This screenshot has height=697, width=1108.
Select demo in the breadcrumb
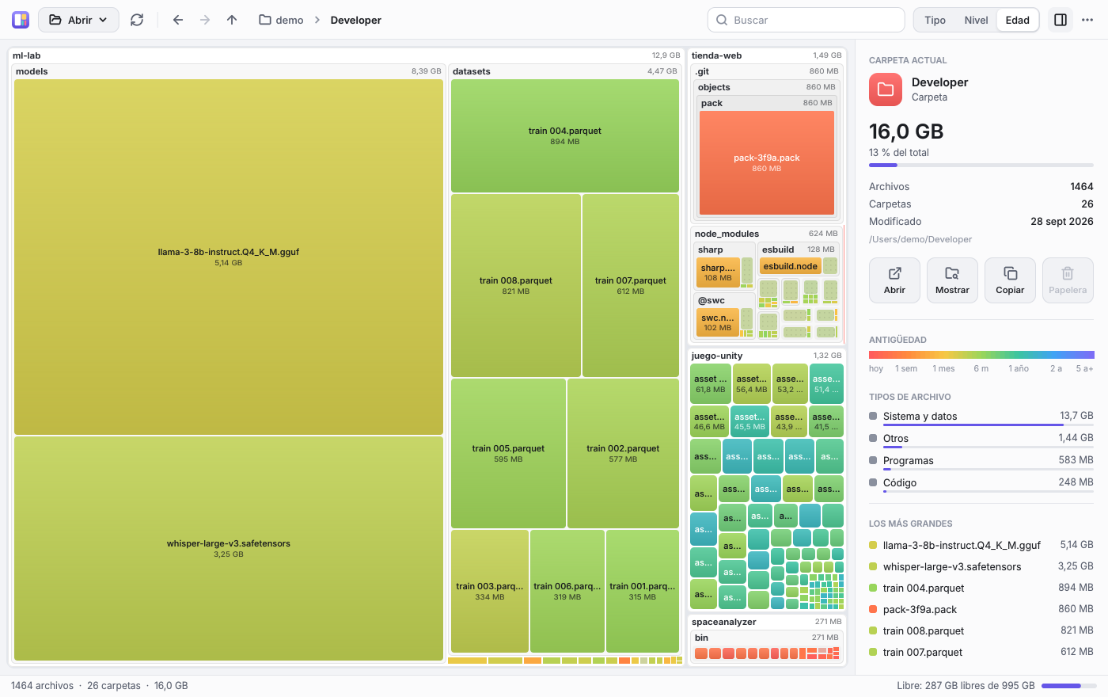[x=282, y=20]
